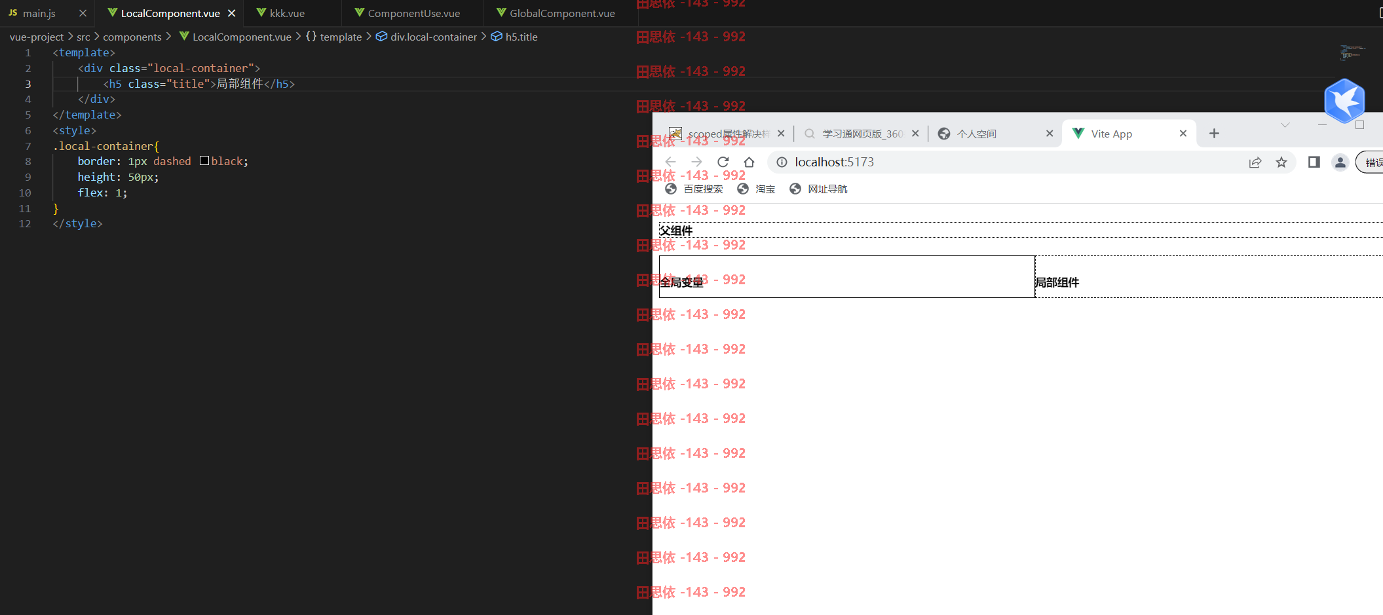Close the main.js editor tab

(x=83, y=13)
